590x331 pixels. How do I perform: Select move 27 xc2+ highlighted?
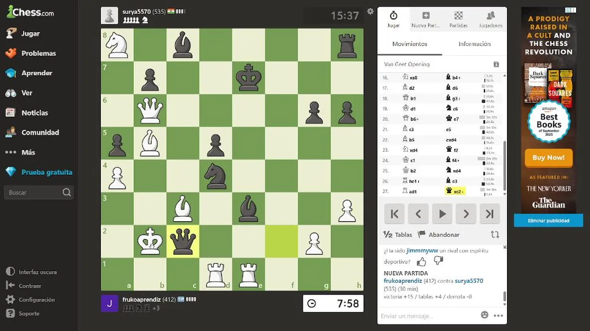click(455, 191)
